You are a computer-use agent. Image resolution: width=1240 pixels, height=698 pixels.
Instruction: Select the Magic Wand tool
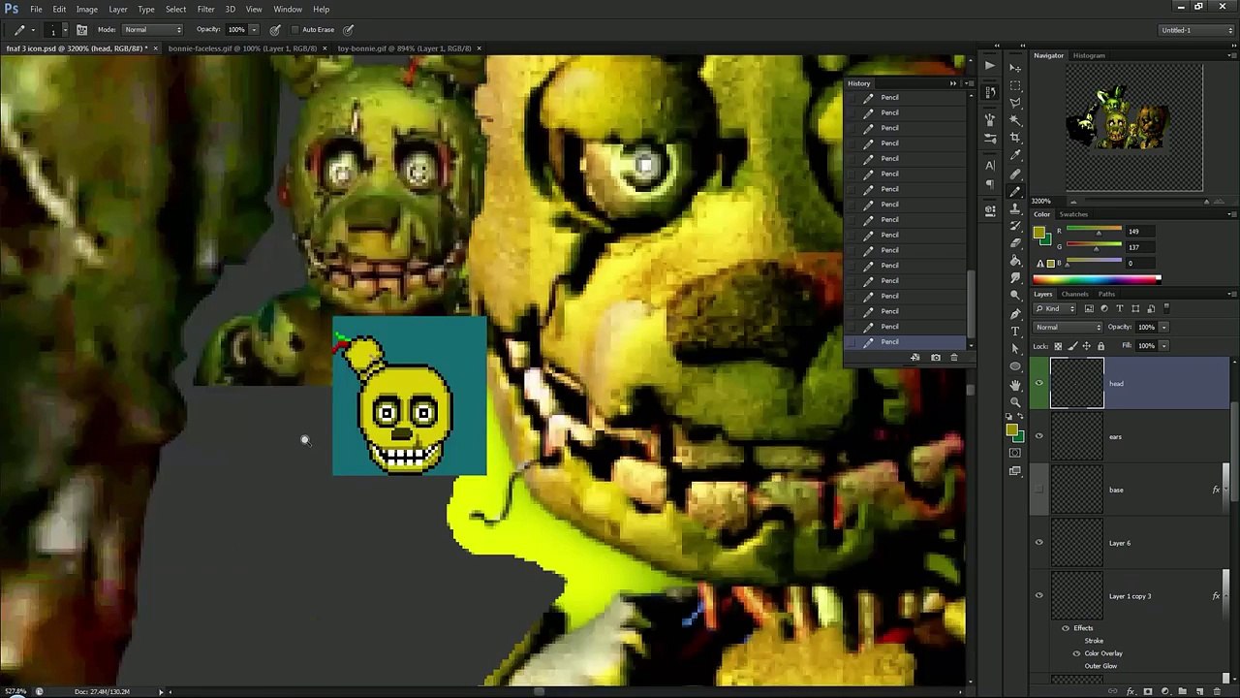click(1015, 120)
